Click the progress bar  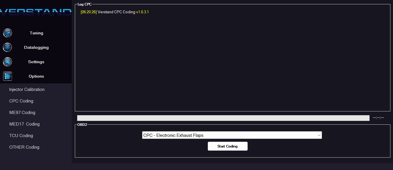click(x=223, y=118)
